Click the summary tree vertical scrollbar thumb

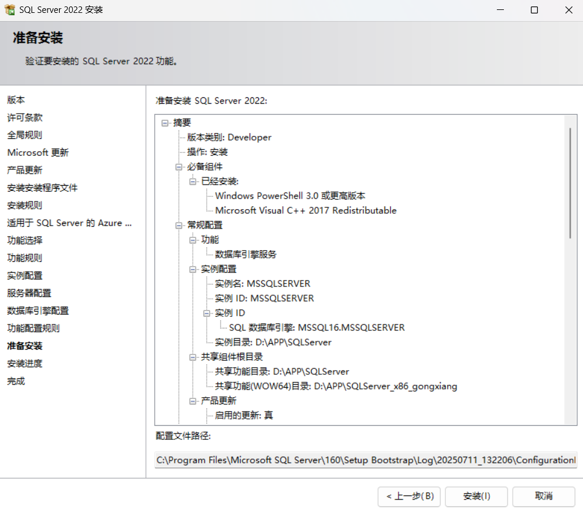pyautogui.click(x=570, y=183)
